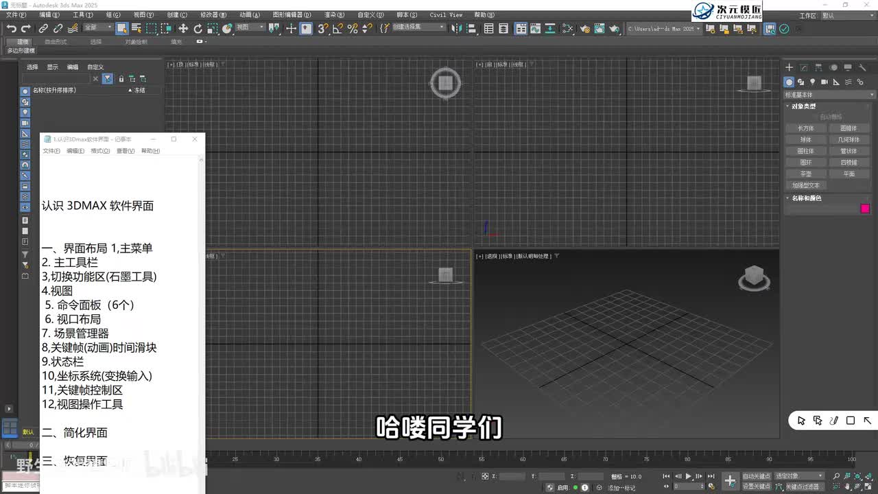
Task: Toggle Window/Crossing selection mode
Action: (166, 28)
